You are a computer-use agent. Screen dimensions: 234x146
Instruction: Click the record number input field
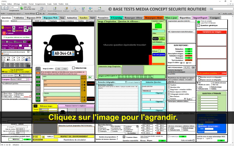click(x=14, y=7)
